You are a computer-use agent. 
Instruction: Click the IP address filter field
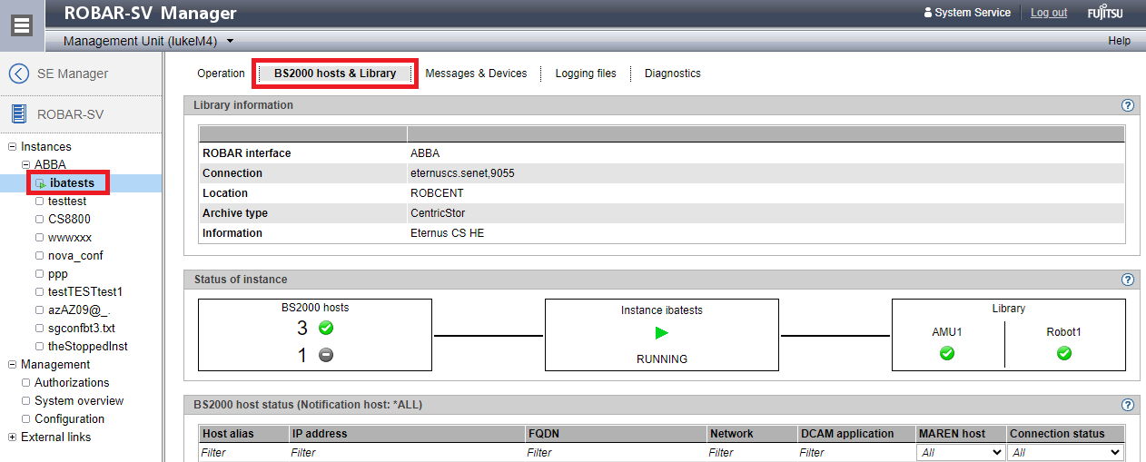406,452
